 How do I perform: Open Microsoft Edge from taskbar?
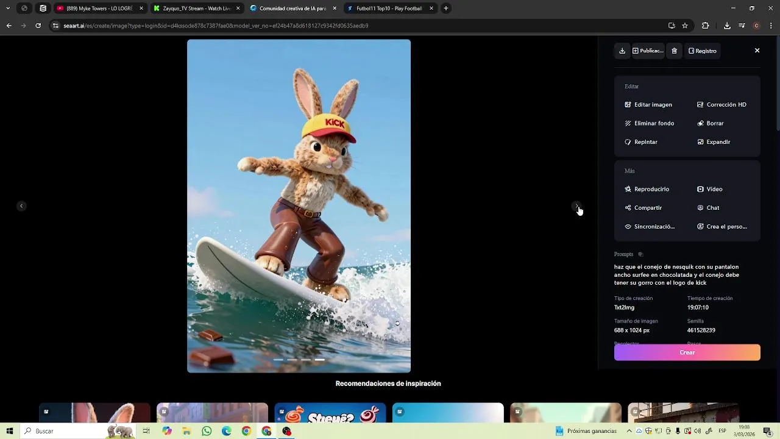click(x=227, y=431)
